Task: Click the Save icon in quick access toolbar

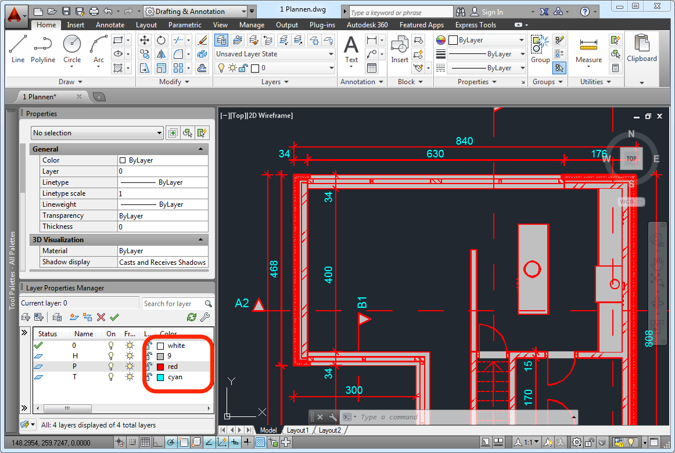Action: (66, 12)
